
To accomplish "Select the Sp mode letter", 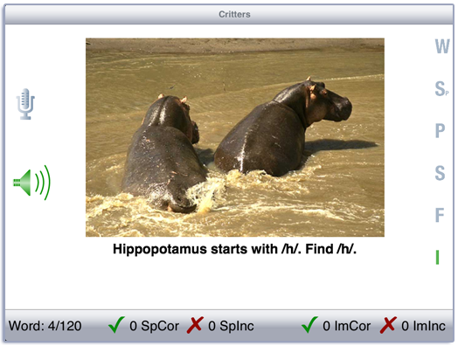I will [441, 88].
